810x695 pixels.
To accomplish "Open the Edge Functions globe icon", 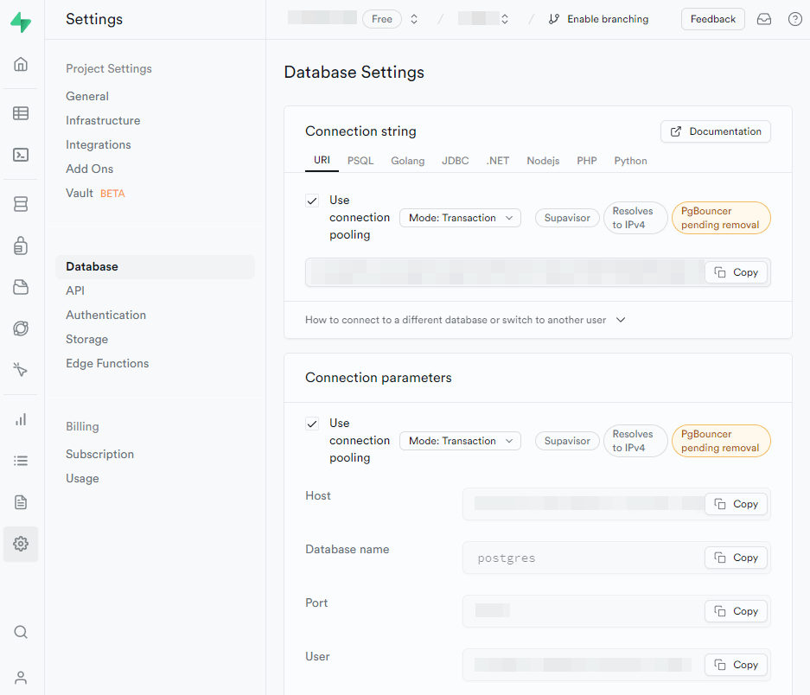I will coord(21,328).
